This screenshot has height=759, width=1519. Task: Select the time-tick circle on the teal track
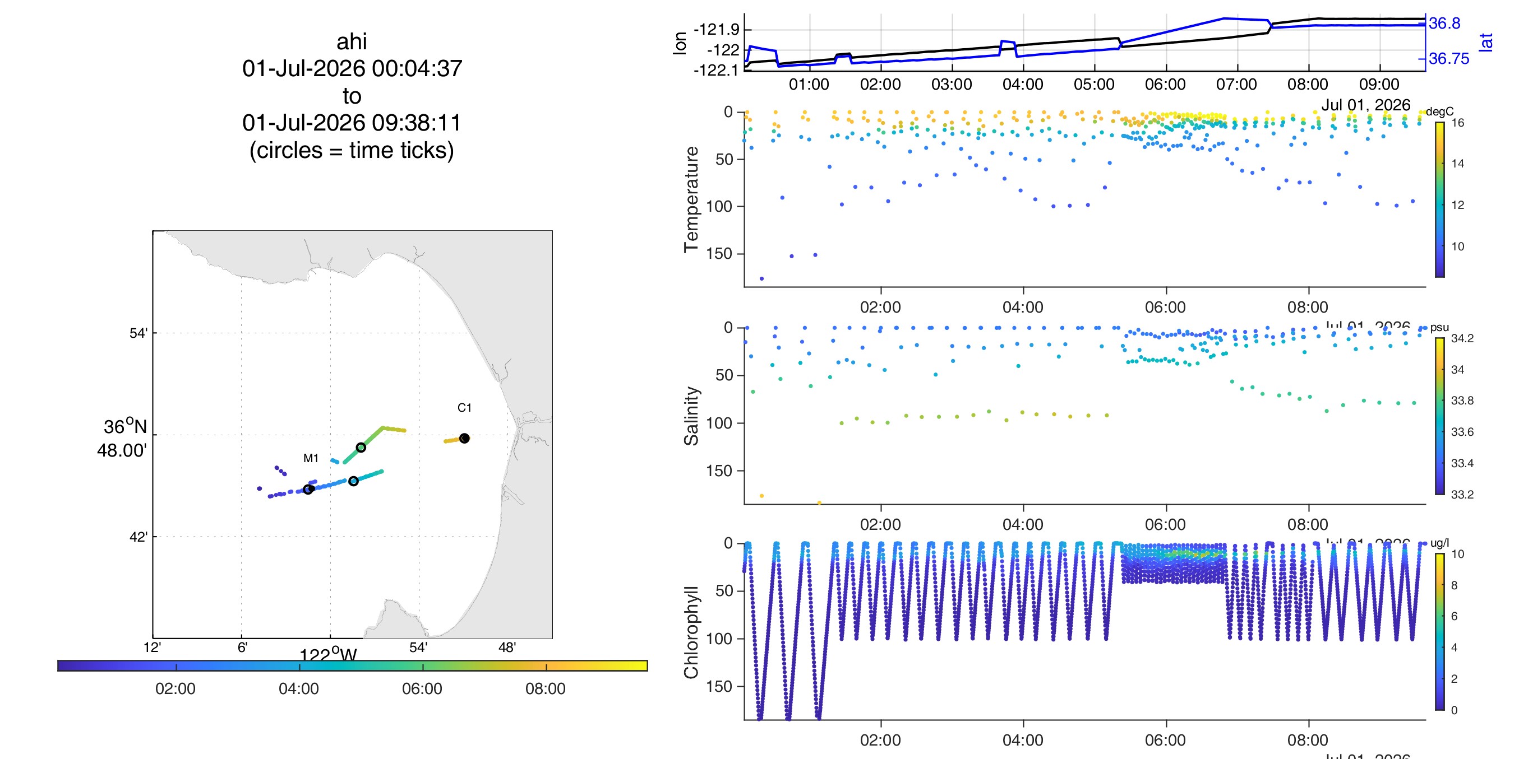click(353, 481)
